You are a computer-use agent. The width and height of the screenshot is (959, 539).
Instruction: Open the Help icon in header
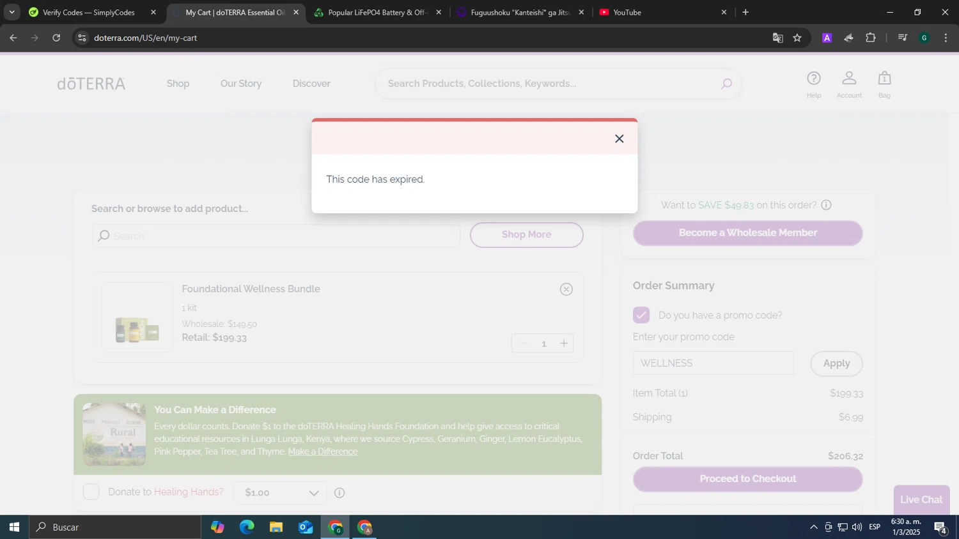coord(813,84)
